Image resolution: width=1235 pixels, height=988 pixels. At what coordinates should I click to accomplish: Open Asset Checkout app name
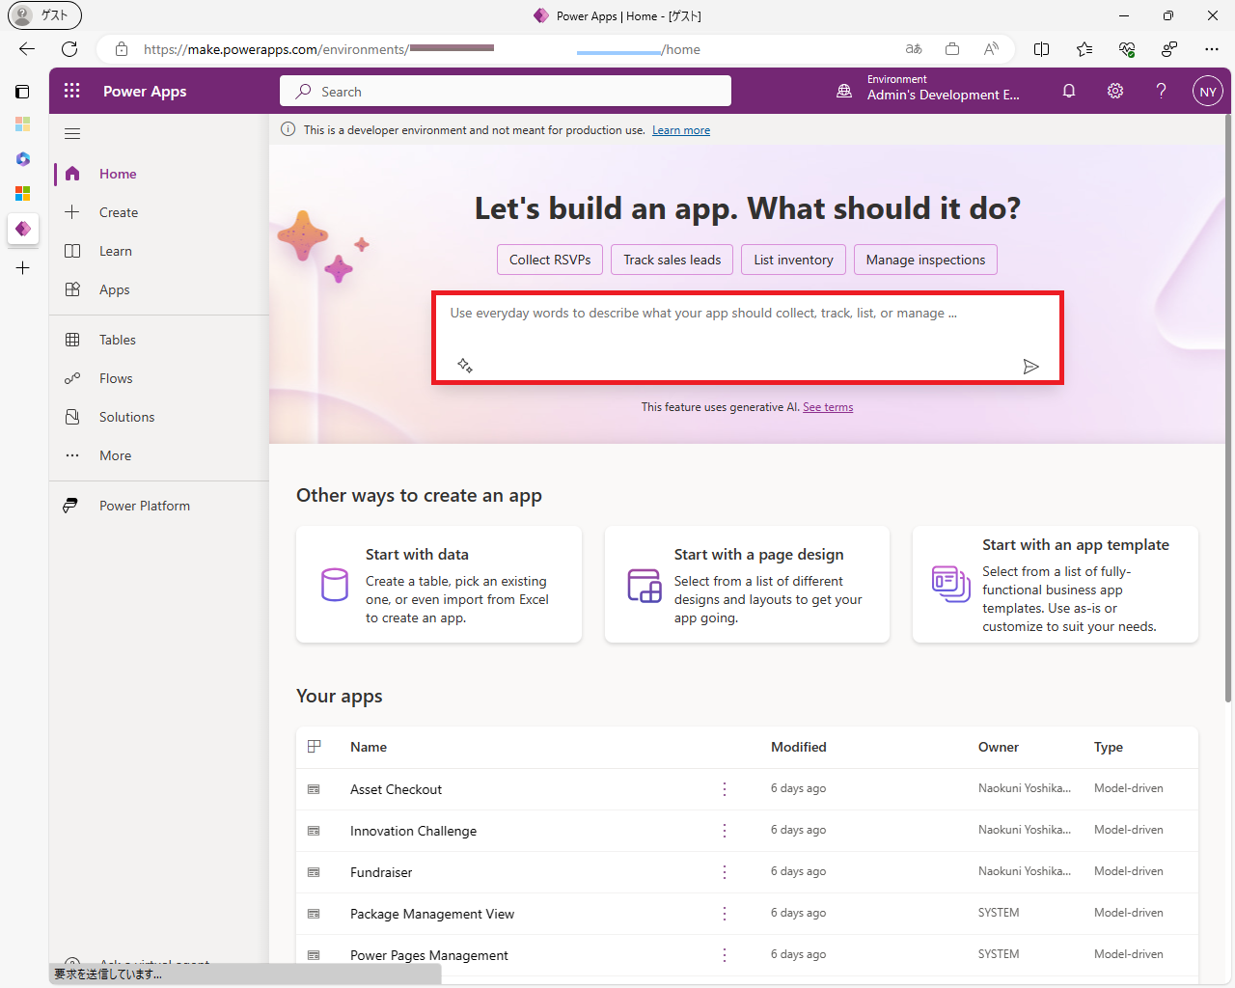[x=396, y=789]
